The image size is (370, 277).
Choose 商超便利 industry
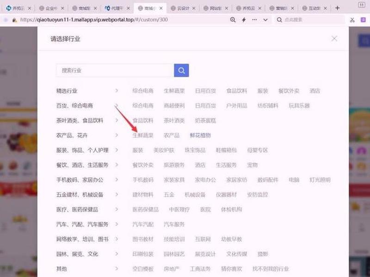[x=174, y=106]
